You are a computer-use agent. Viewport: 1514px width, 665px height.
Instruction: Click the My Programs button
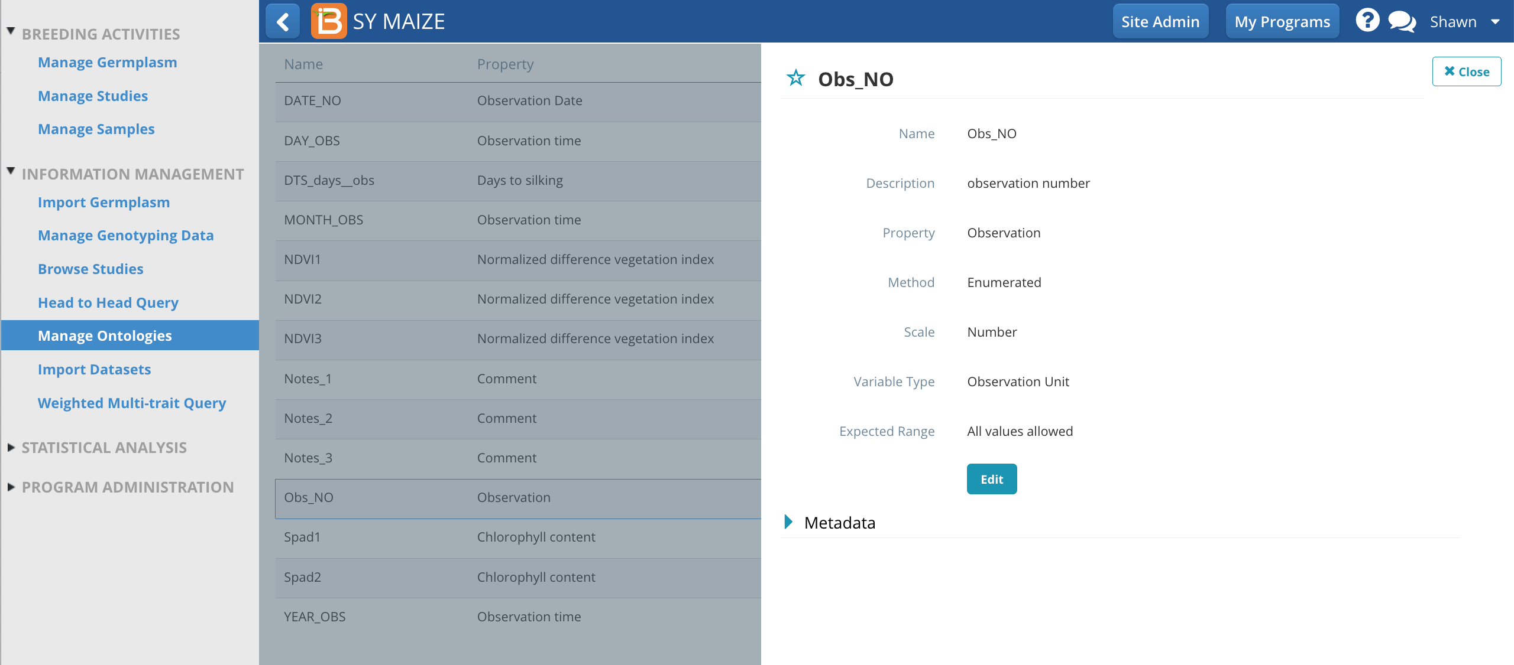click(1282, 22)
